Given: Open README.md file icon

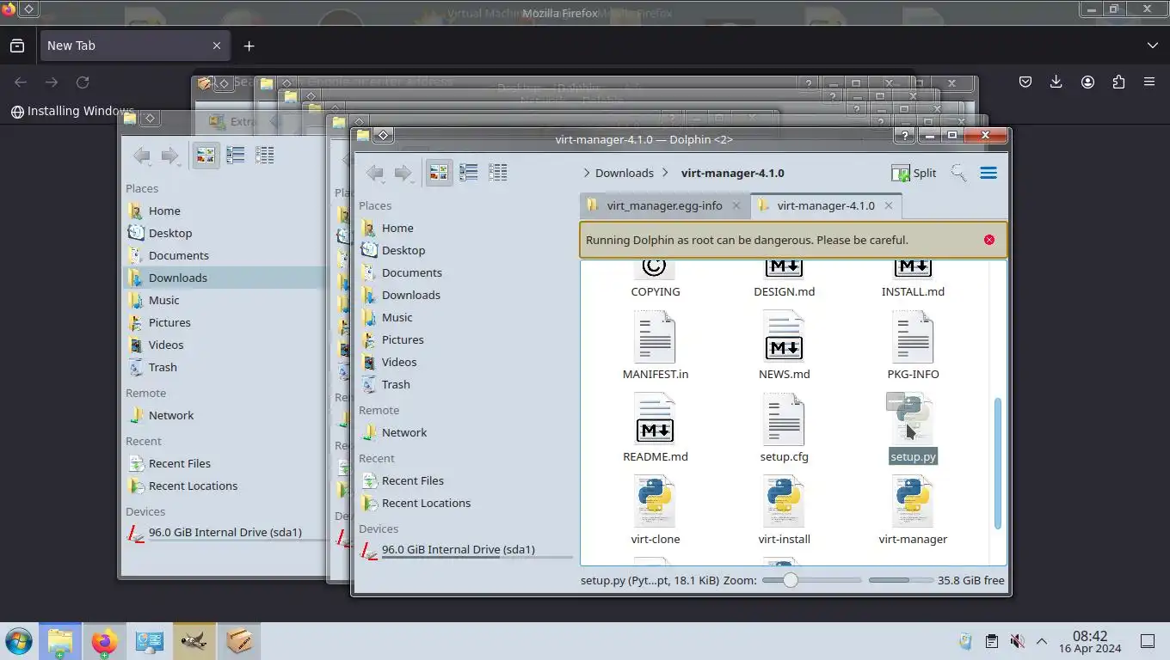Looking at the screenshot, I should (x=655, y=419).
